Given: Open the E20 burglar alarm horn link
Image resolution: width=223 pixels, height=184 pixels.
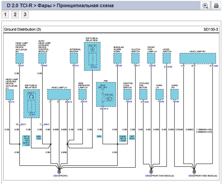Looking at the screenshot, I should click(120, 66).
